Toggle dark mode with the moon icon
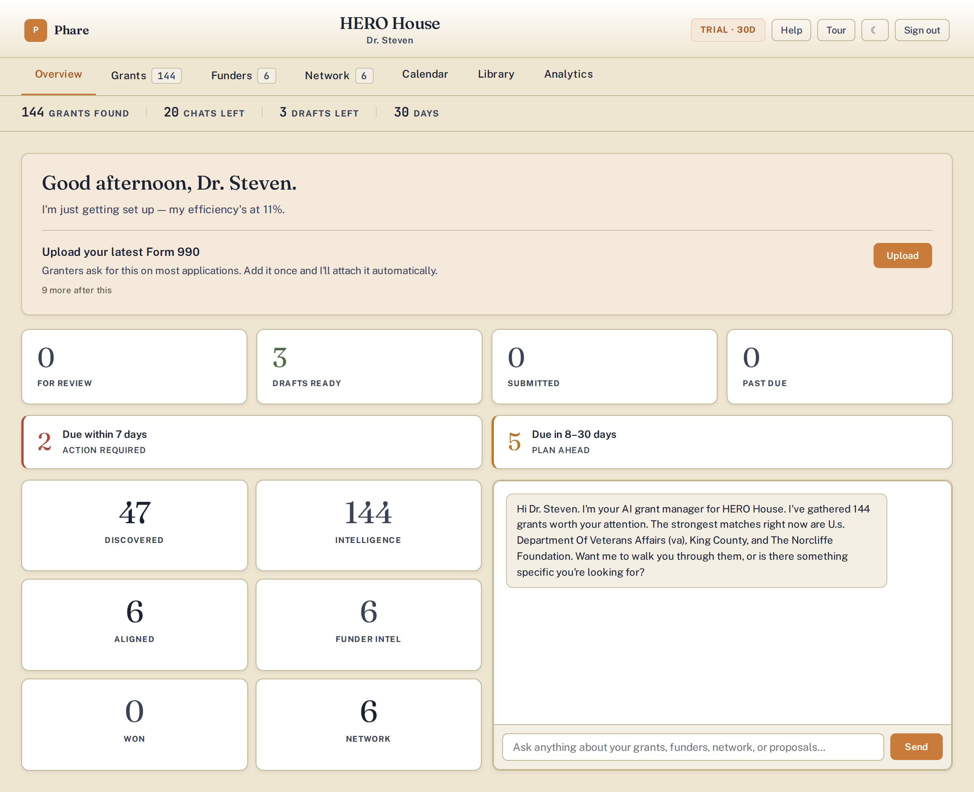This screenshot has height=792, width=974. pos(874,30)
